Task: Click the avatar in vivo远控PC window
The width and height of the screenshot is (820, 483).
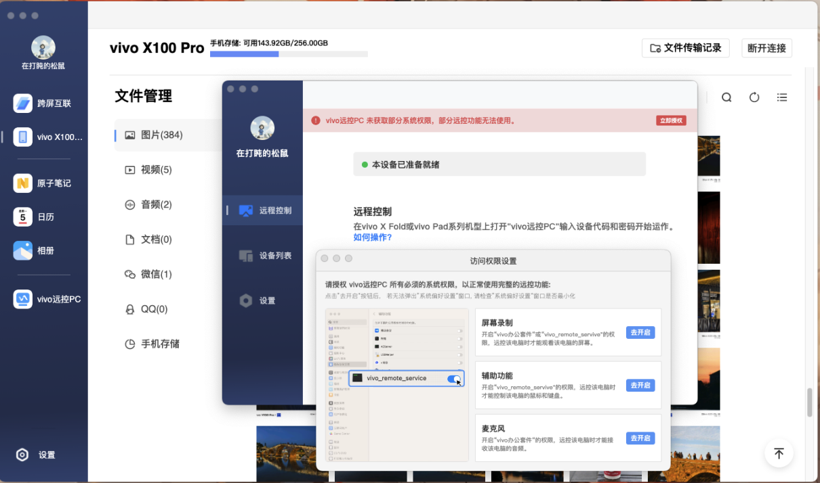Action: (262, 129)
